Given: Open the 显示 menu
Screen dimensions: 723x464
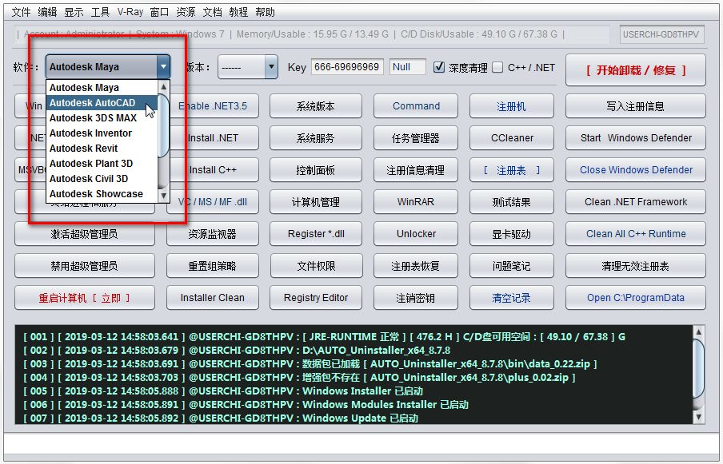Looking at the screenshot, I should tap(74, 12).
